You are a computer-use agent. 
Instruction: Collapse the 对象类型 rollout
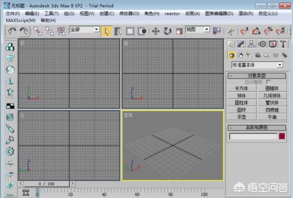(x=257, y=75)
